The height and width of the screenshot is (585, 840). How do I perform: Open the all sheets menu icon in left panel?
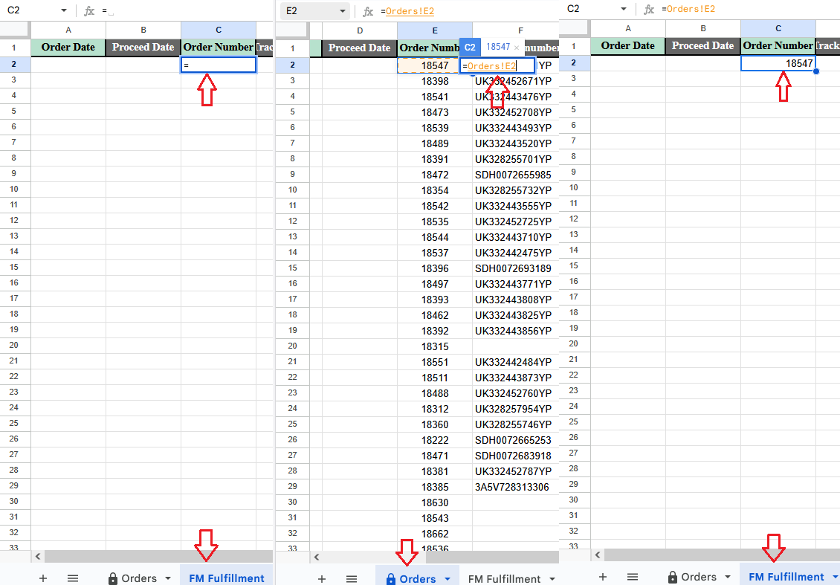(73, 578)
